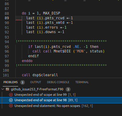This screenshot has height=116, width=122.
Task: Click 'dsp$clearall' on line 101
Action: tap(45, 75)
